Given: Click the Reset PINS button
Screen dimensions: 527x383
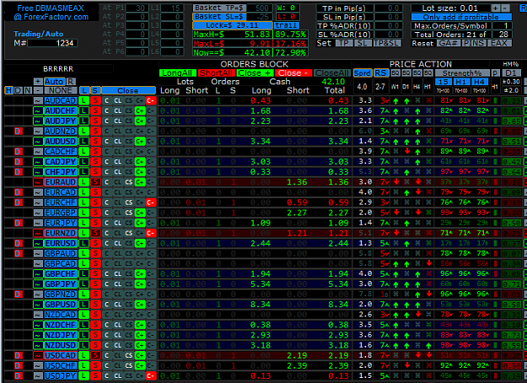Looking at the screenshot, I should pyautogui.click(x=474, y=43).
